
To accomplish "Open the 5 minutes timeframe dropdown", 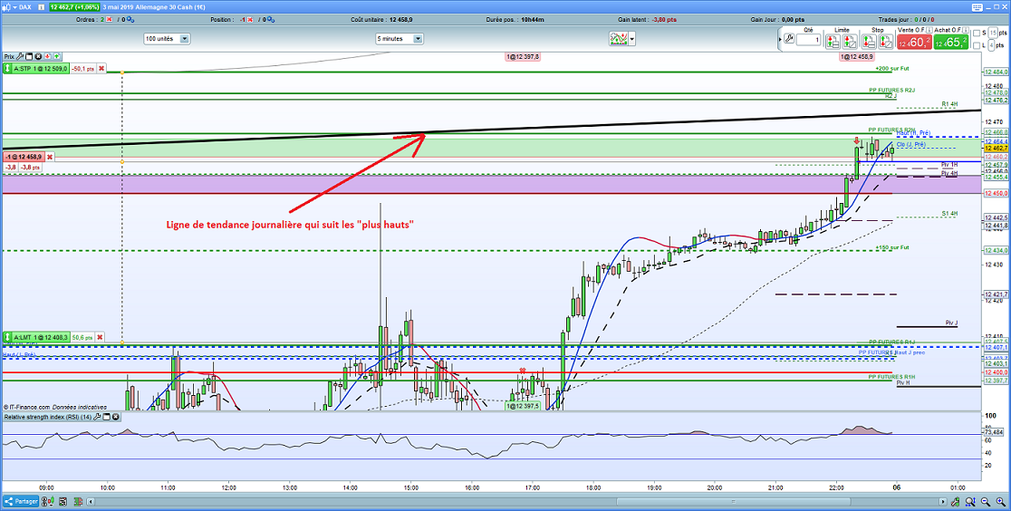I will click(x=400, y=39).
